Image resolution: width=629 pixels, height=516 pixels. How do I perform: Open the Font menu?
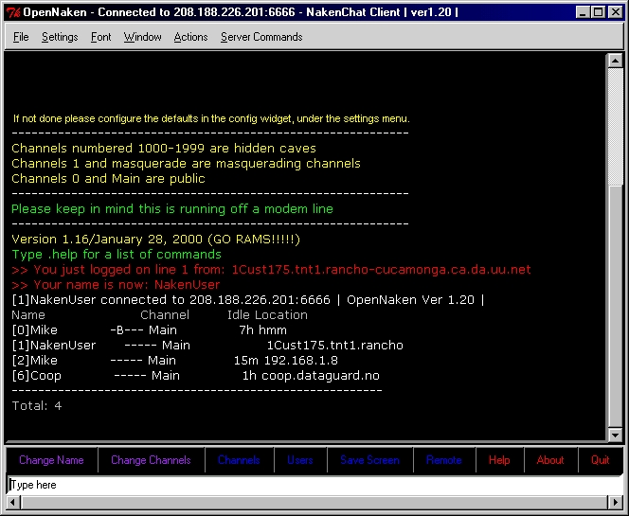tap(100, 37)
